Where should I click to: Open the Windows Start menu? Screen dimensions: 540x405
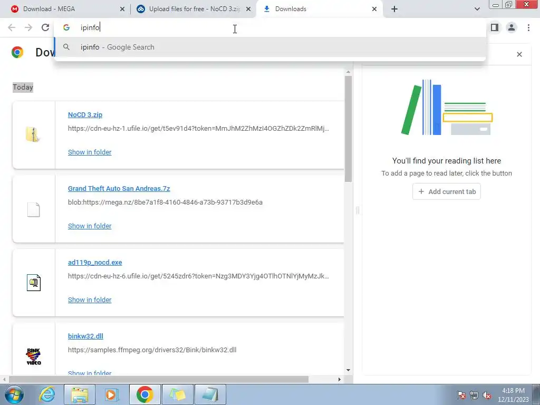coord(13,394)
